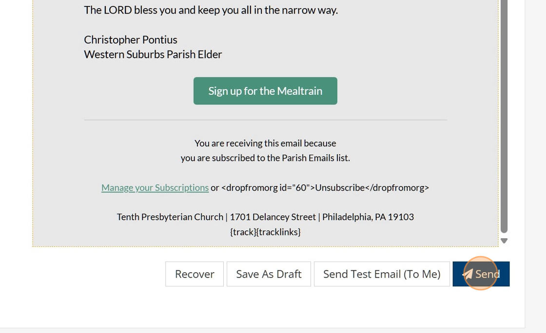Click the email editor's vertical scrollbar thumb
The width and height of the screenshot is (546, 333).
[504, 117]
